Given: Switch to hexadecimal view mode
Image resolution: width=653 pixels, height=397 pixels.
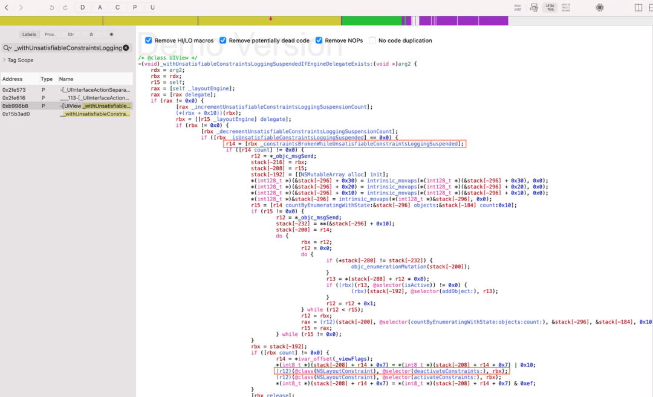Looking at the screenshot, I should [x=565, y=7].
